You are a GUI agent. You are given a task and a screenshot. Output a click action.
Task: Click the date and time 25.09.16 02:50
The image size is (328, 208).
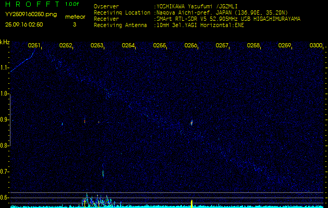pyautogui.click(x=24, y=24)
